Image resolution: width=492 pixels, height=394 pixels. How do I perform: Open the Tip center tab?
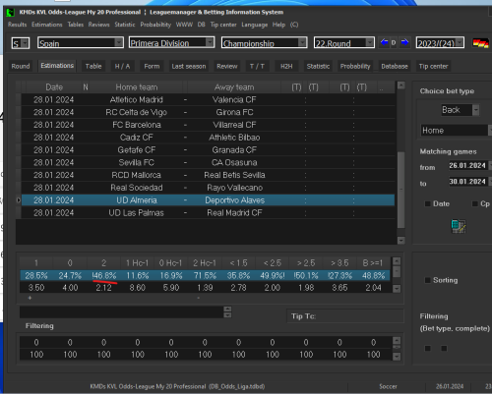[433, 66]
